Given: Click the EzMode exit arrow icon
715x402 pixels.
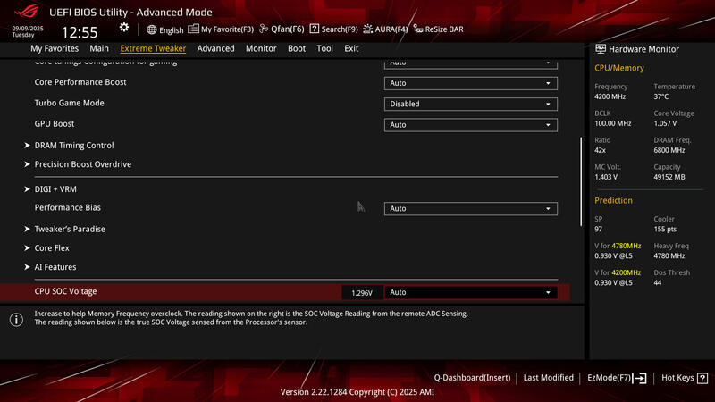Looking at the screenshot, I should click(x=639, y=378).
